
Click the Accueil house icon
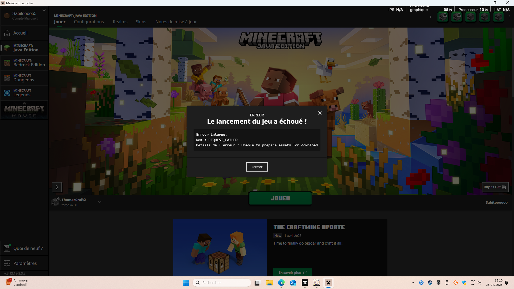[7, 33]
